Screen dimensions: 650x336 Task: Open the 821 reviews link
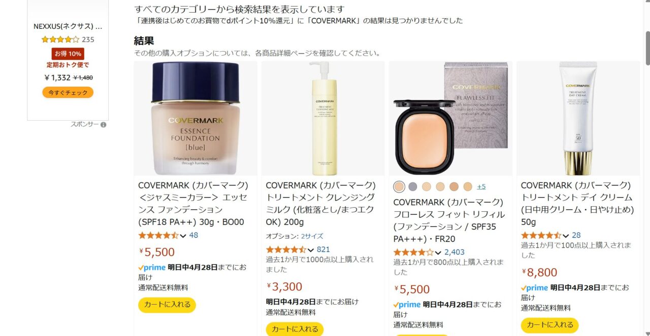click(x=323, y=249)
